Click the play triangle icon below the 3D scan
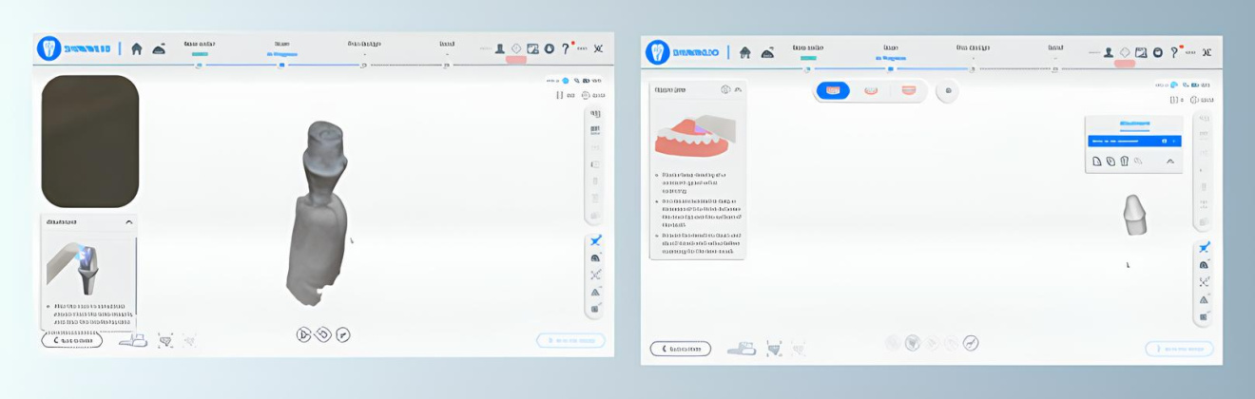Image resolution: width=1255 pixels, height=399 pixels. coord(303,334)
